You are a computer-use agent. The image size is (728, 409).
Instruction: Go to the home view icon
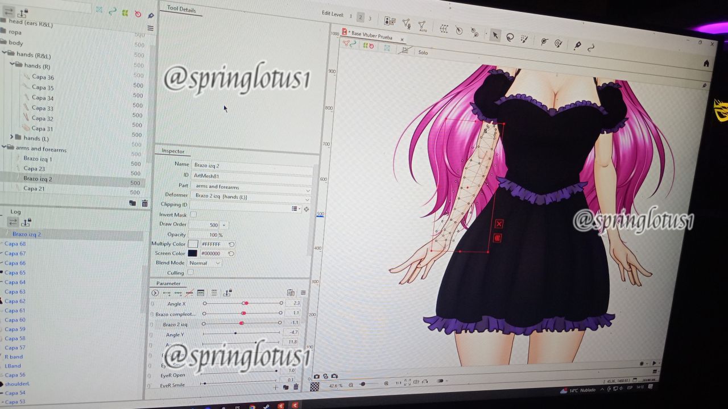(x=706, y=63)
